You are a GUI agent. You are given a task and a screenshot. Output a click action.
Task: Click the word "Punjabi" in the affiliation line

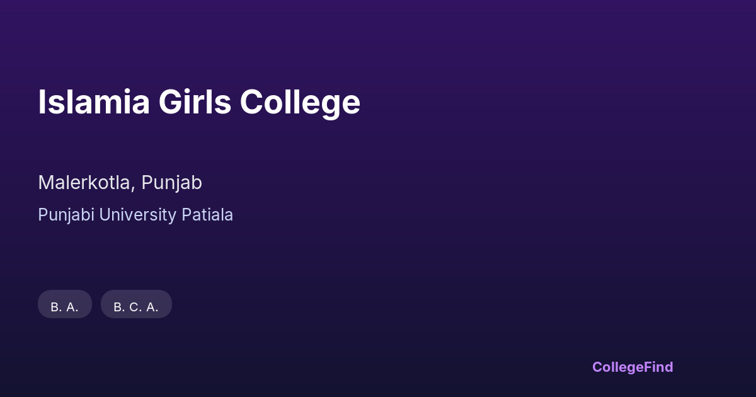66,215
